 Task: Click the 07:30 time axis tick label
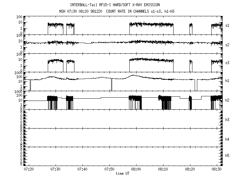point(56,170)
